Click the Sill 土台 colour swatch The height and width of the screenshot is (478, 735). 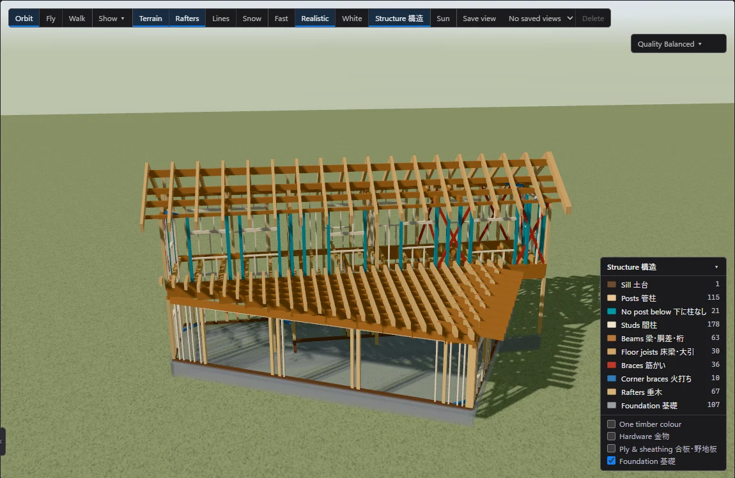point(612,284)
